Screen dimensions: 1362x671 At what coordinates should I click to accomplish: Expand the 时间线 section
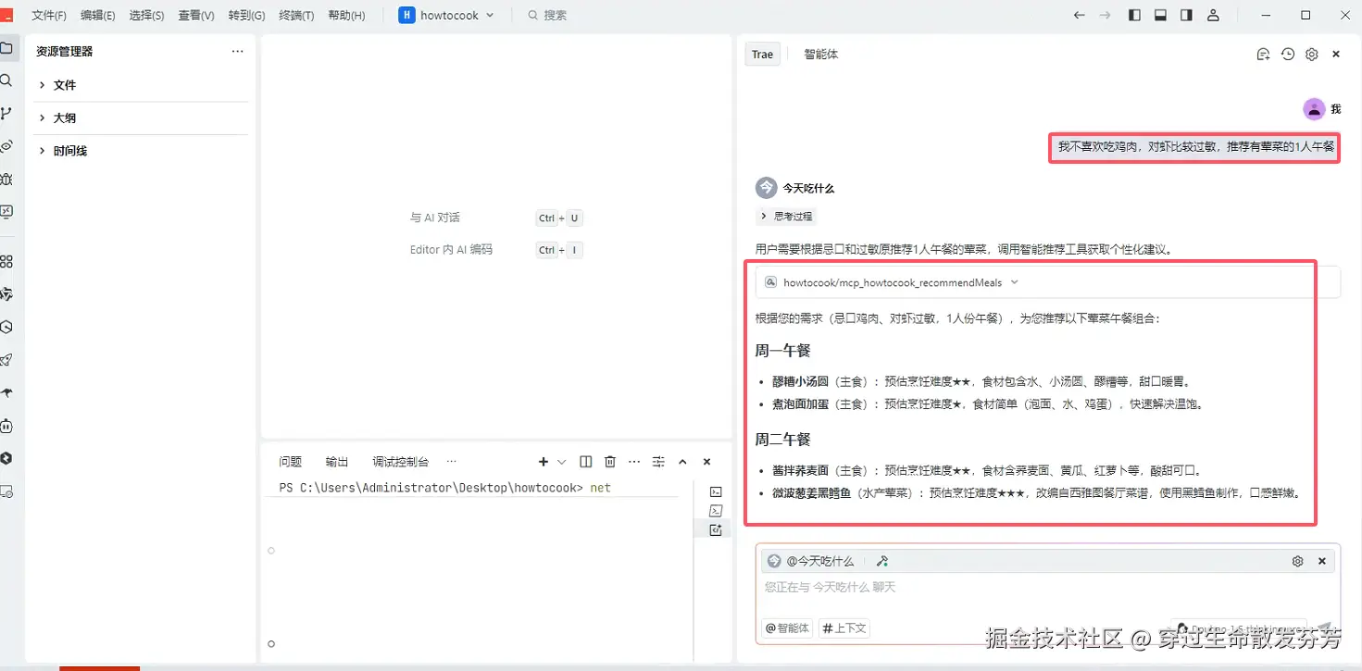pos(141,151)
